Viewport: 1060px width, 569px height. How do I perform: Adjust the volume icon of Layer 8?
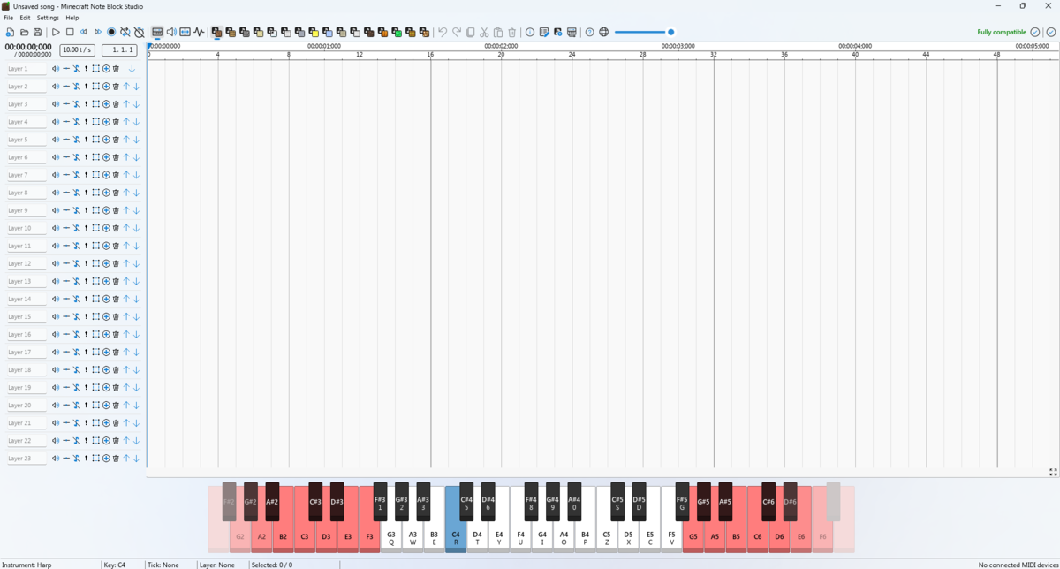[x=56, y=193]
